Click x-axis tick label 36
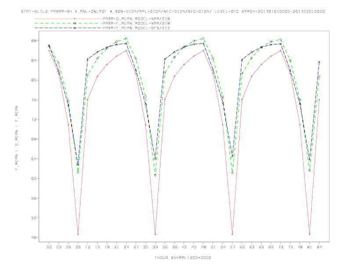The width and height of the screenshot is (348, 269). (165, 247)
